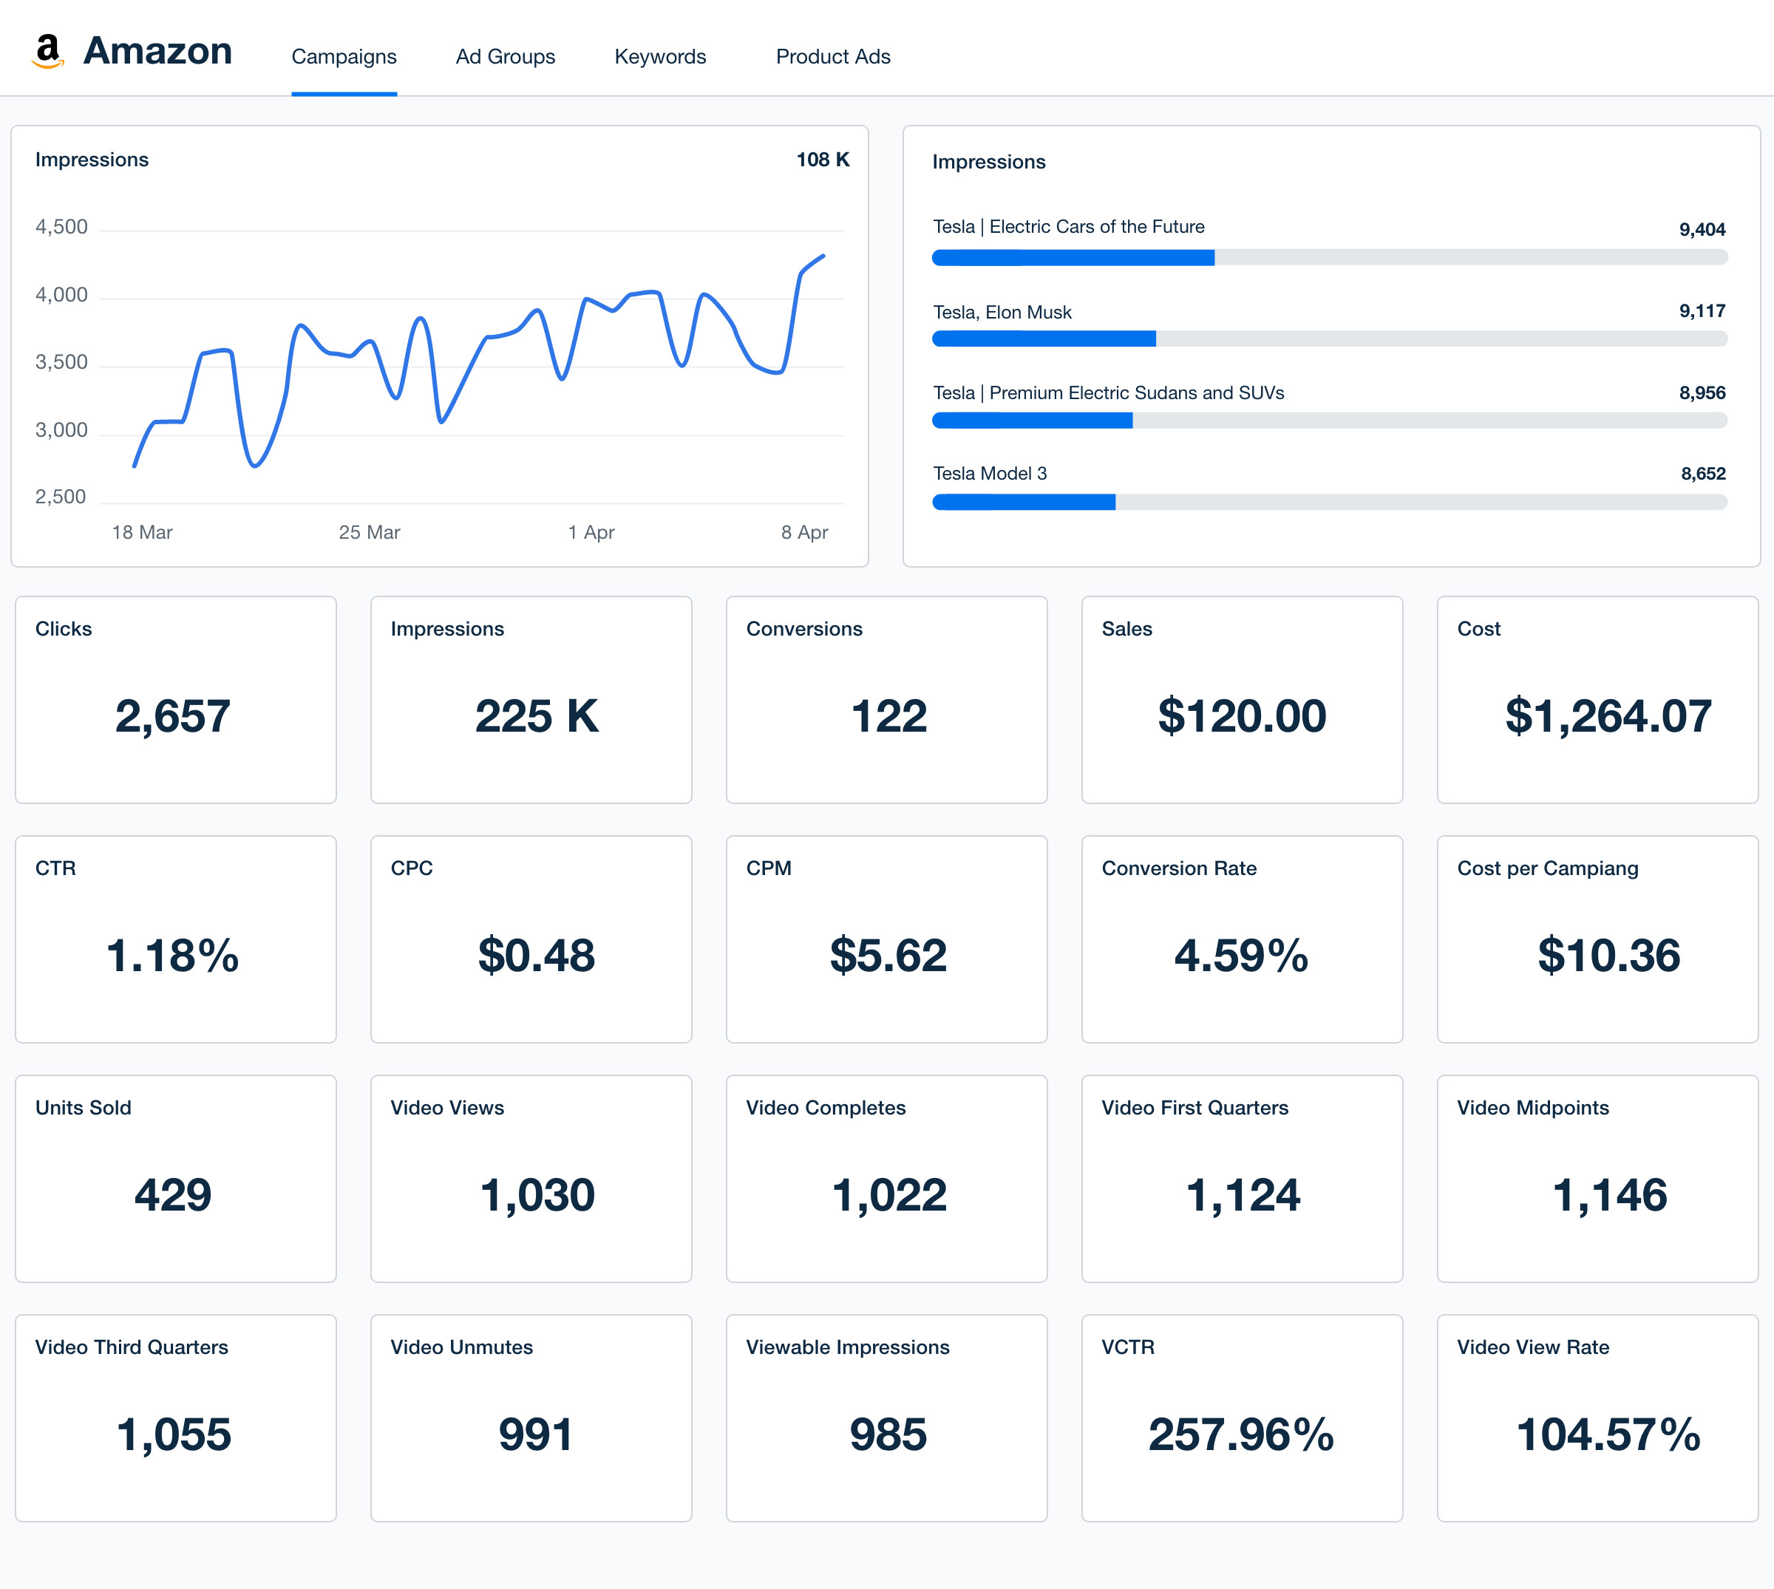Click the 8,652 impressions count

[1703, 474]
